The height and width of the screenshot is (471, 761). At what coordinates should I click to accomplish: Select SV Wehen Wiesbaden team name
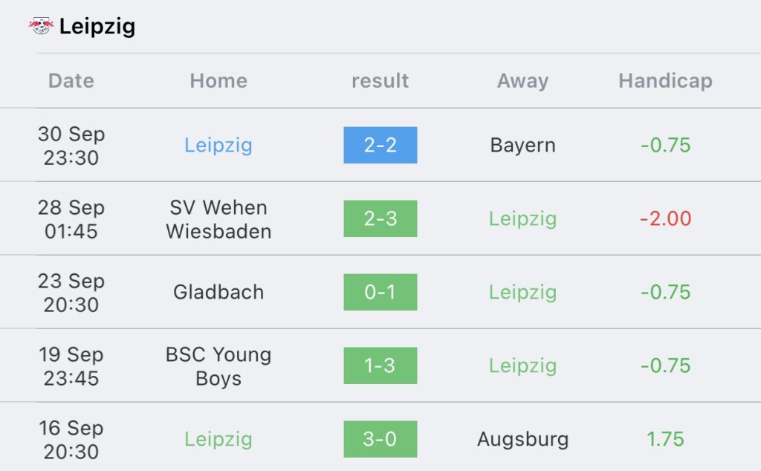(x=218, y=219)
